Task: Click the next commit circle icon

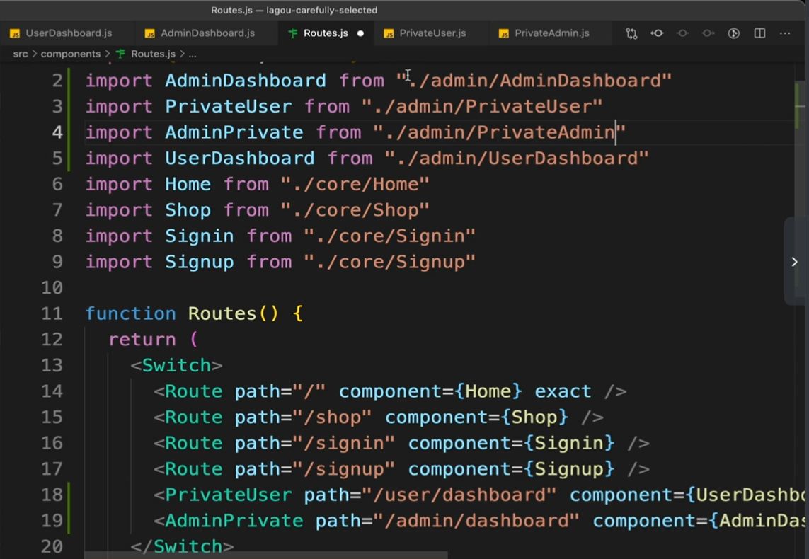Action: [708, 33]
